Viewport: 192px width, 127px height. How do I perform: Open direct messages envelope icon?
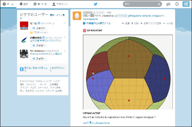click(168, 4)
